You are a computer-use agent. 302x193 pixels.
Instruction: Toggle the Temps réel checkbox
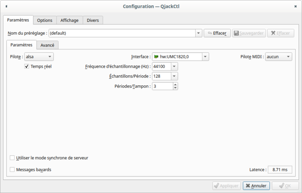pos(27,67)
